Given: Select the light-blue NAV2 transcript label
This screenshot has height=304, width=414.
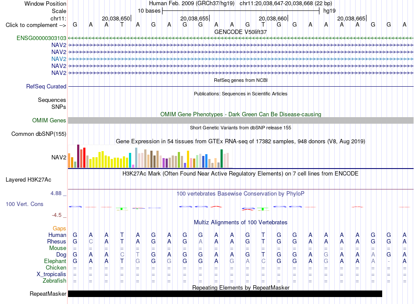Looking at the screenshot, I should click(x=59, y=59).
